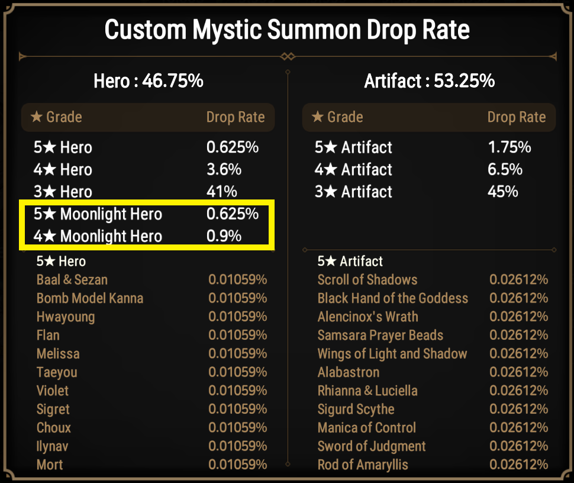The height and width of the screenshot is (483, 574).
Task: Click the diamond ornament below the title
Action: [x=288, y=56]
